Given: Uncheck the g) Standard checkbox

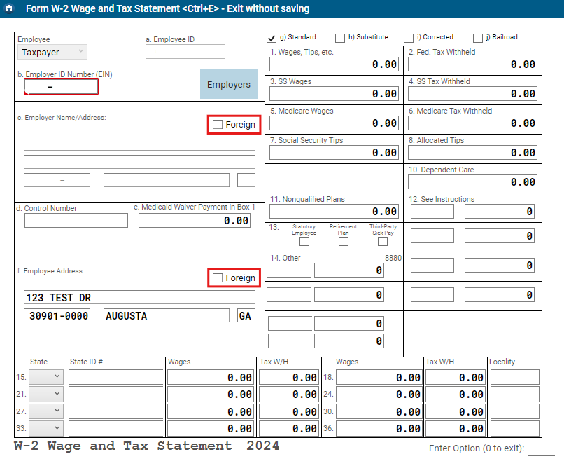Looking at the screenshot, I should (x=272, y=38).
